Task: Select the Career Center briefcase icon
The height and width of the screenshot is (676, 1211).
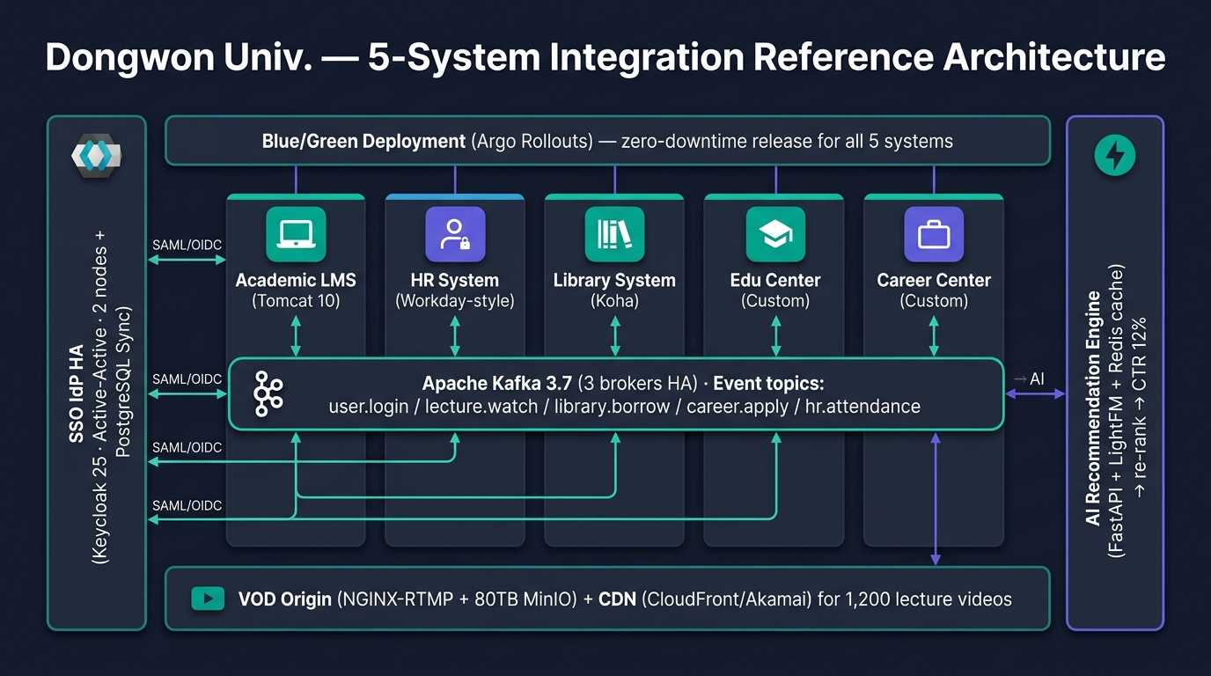Action: [x=934, y=234]
